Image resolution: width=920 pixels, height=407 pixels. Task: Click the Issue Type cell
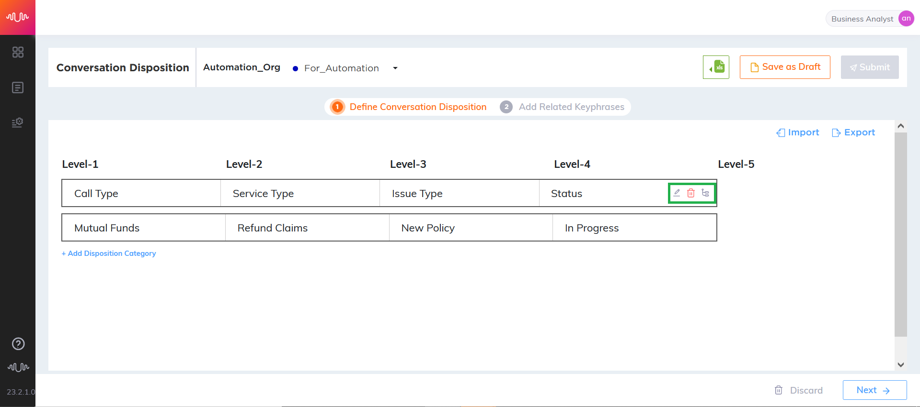(x=460, y=193)
